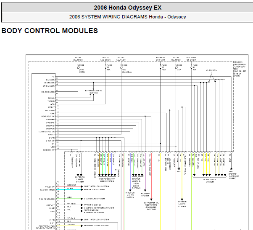Click the "WHT/BLK" label on the IG KEY LT wire

tap(71, 204)
